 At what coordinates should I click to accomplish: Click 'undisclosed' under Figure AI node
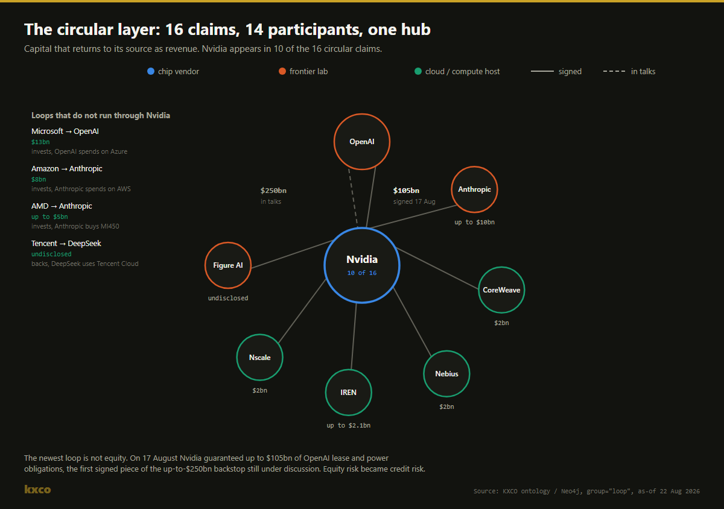click(228, 298)
